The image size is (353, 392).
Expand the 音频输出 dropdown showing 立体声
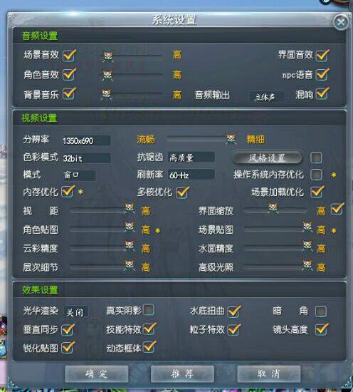point(267,97)
